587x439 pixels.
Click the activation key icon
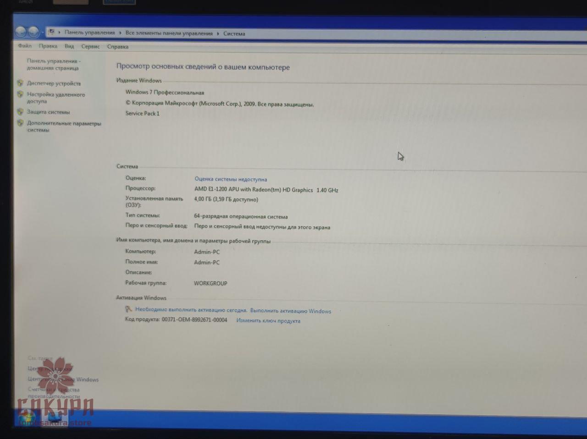129,309
